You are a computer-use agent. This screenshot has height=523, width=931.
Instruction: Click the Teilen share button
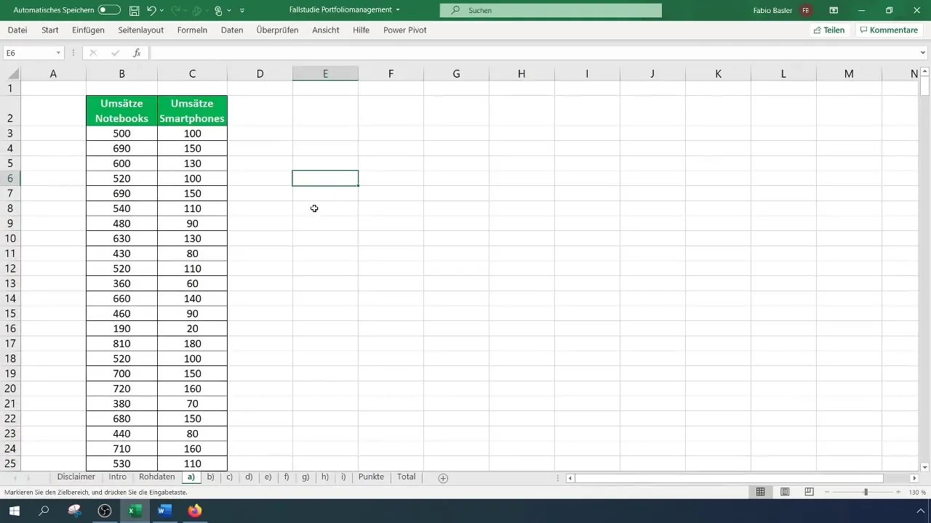[829, 30]
